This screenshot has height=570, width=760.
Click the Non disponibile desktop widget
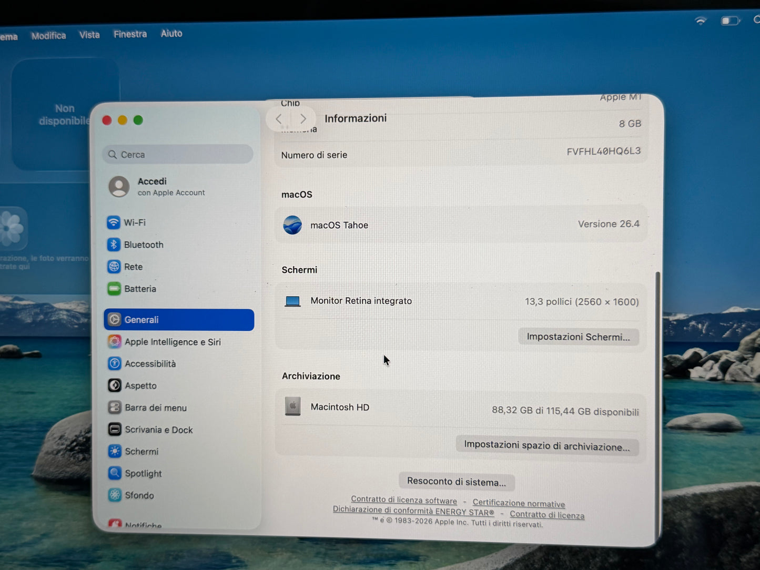click(66, 114)
